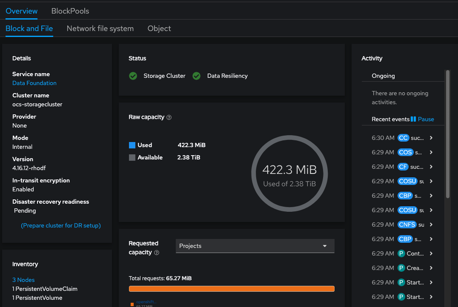This screenshot has width=458, height=307.
Task: Click the Ongoing activity heading
Action: coord(383,76)
